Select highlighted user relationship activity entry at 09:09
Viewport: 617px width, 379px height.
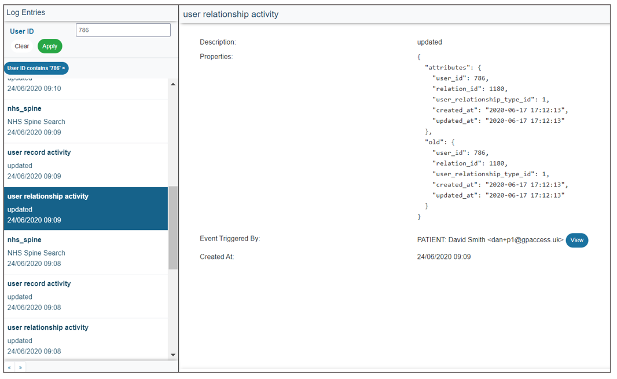86,209
